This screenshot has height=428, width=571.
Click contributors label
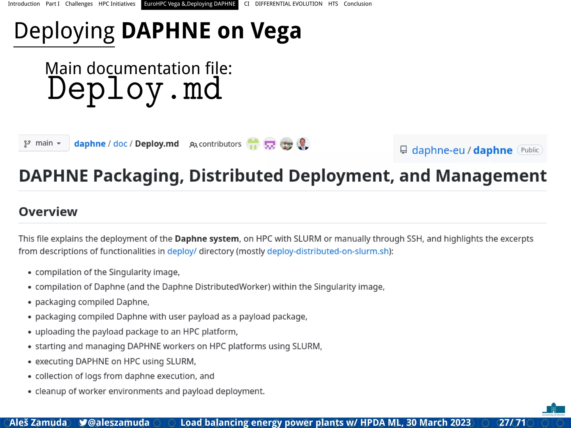(220, 144)
